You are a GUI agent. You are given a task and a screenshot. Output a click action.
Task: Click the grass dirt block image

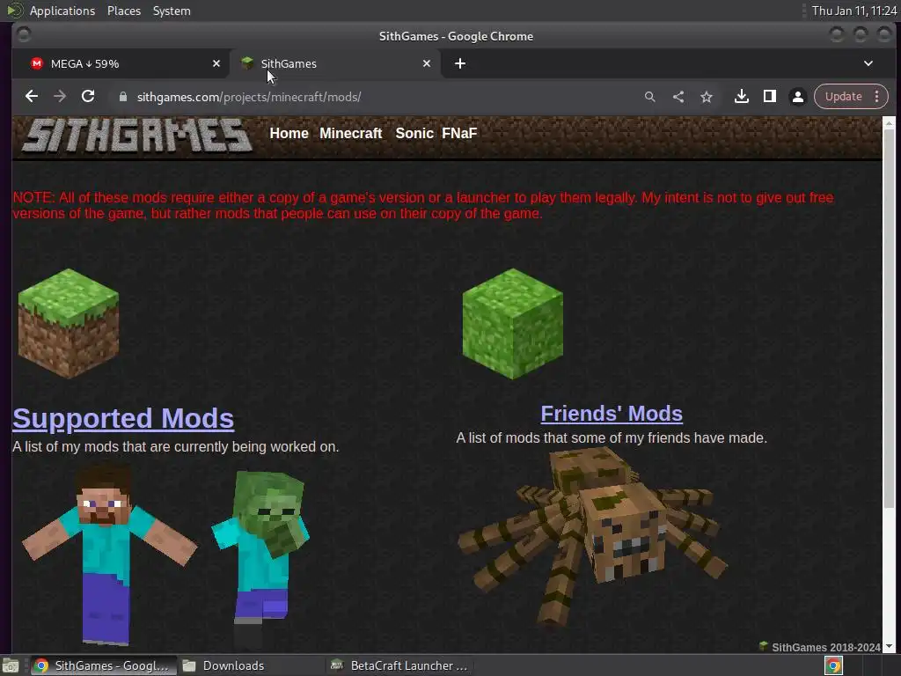click(x=69, y=323)
